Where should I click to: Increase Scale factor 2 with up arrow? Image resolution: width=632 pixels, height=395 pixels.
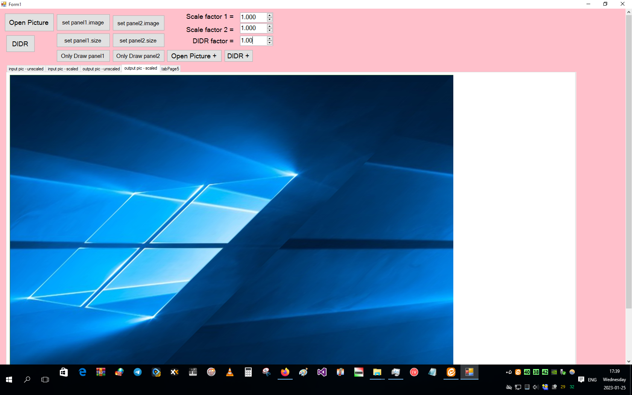click(x=270, y=26)
